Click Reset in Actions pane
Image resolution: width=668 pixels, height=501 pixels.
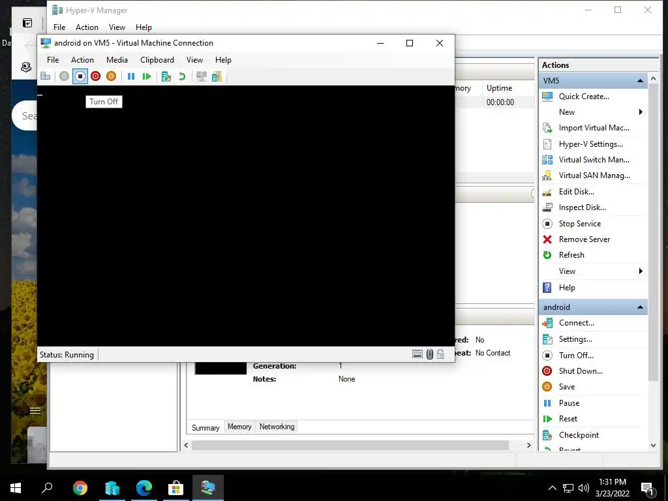tap(568, 419)
